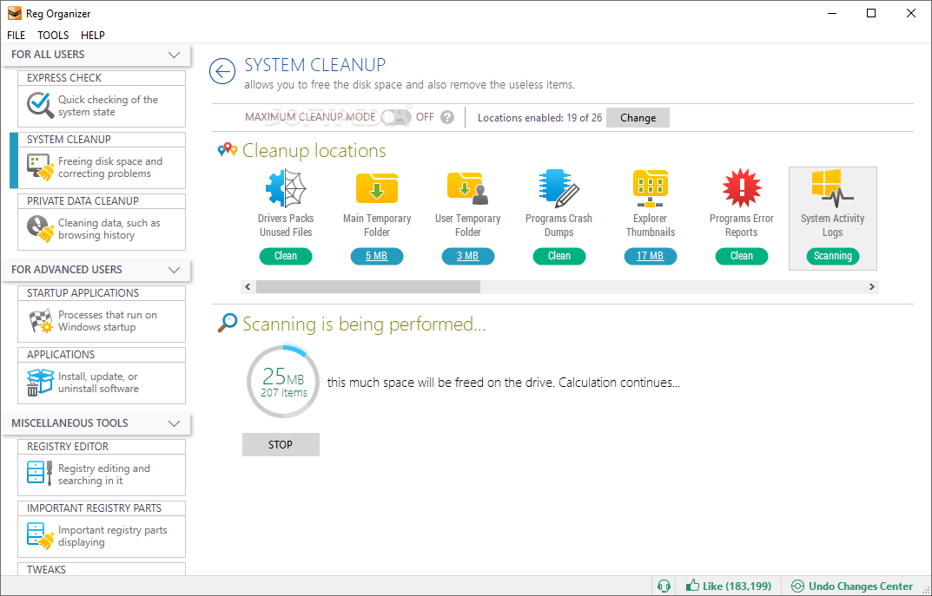Image resolution: width=932 pixels, height=596 pixels.
Task: Click the Stop scanning button
Action: (281, 445)
